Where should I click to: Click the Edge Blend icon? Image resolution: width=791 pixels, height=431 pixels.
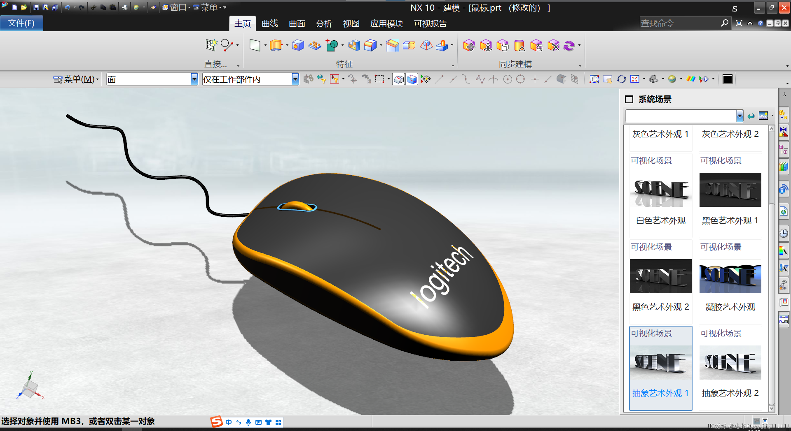click(x=371, y=45)
